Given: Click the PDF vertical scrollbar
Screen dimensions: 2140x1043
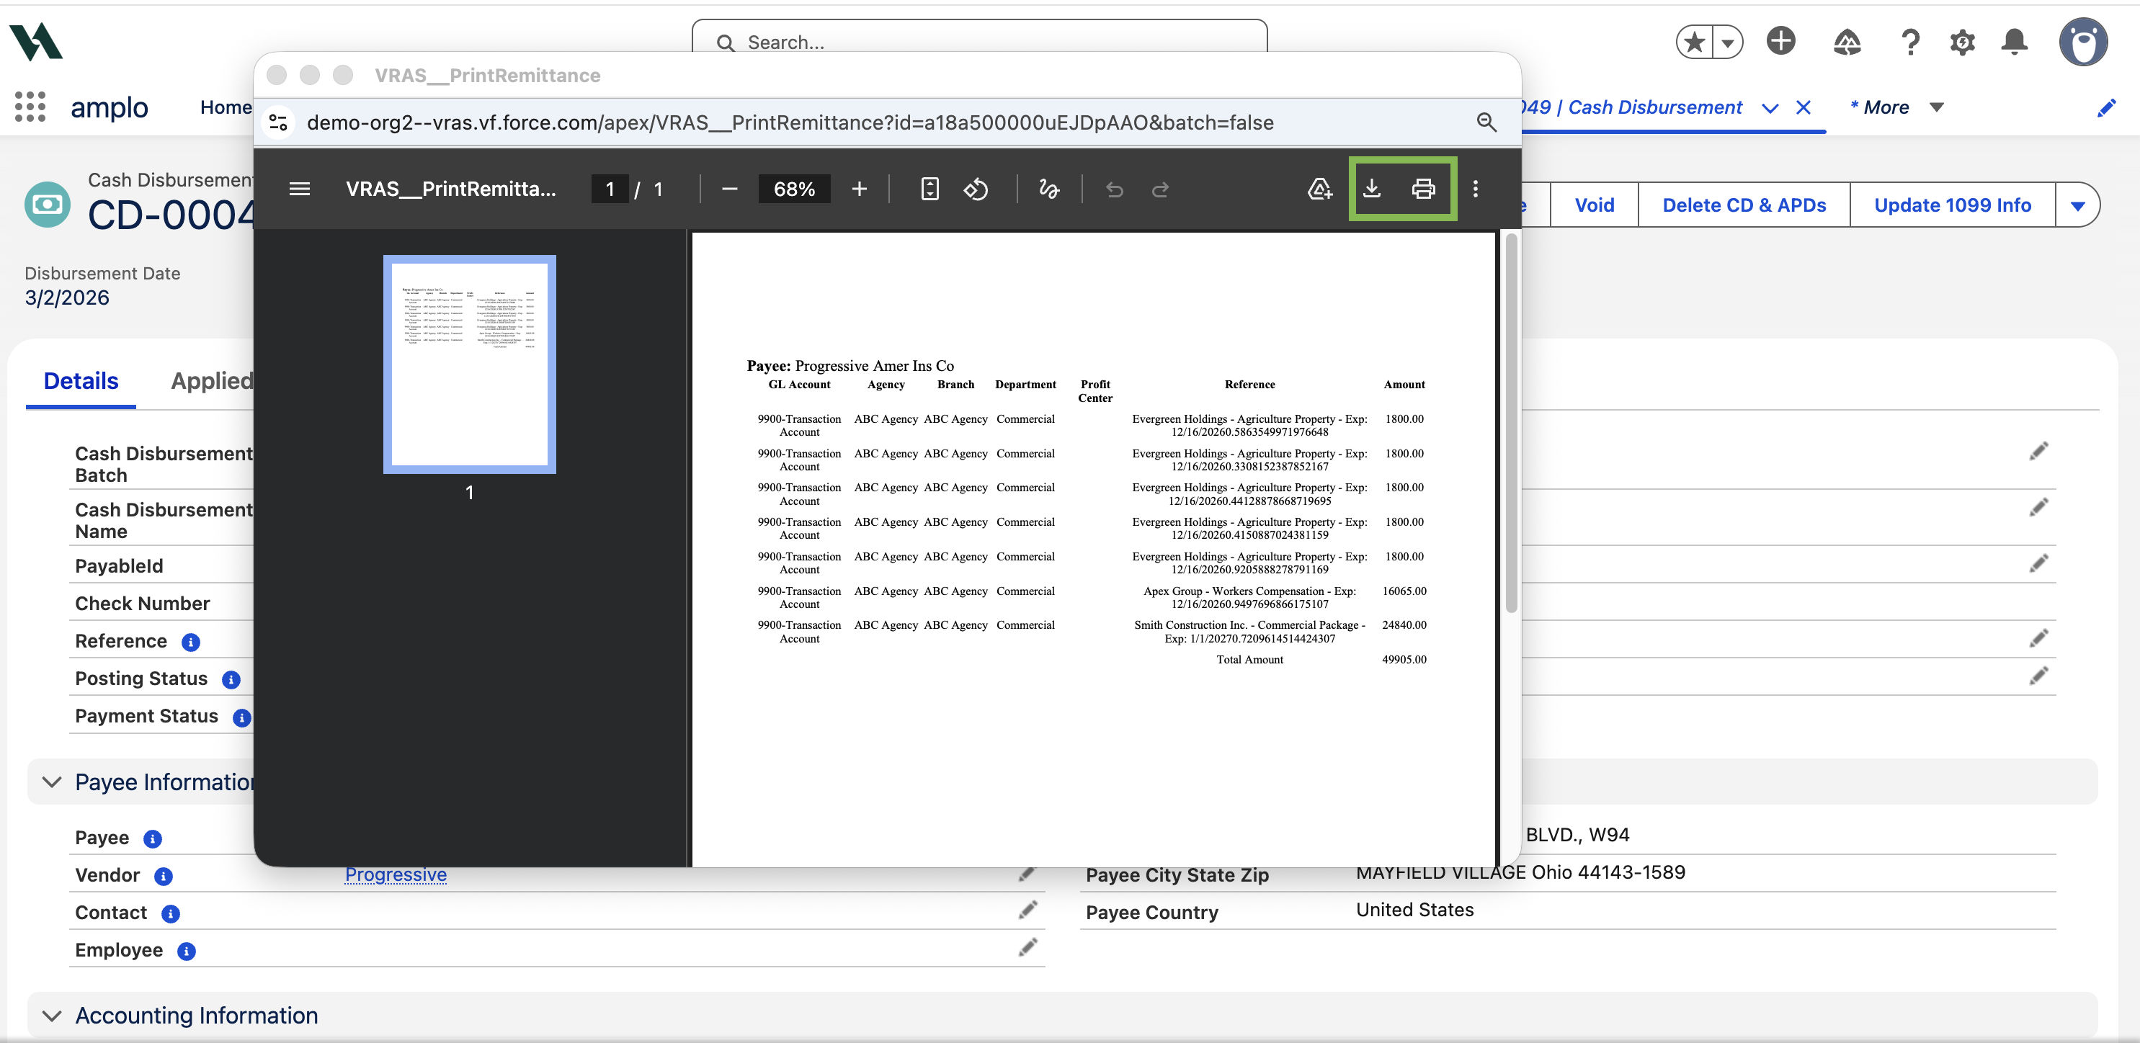Looking at the screenshot, I should [1511, 424].
